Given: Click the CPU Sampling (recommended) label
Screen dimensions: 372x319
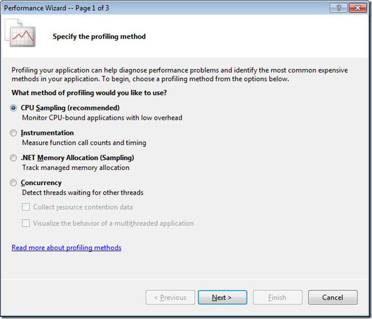Looking at the screenshot, I should click(70, 108).
